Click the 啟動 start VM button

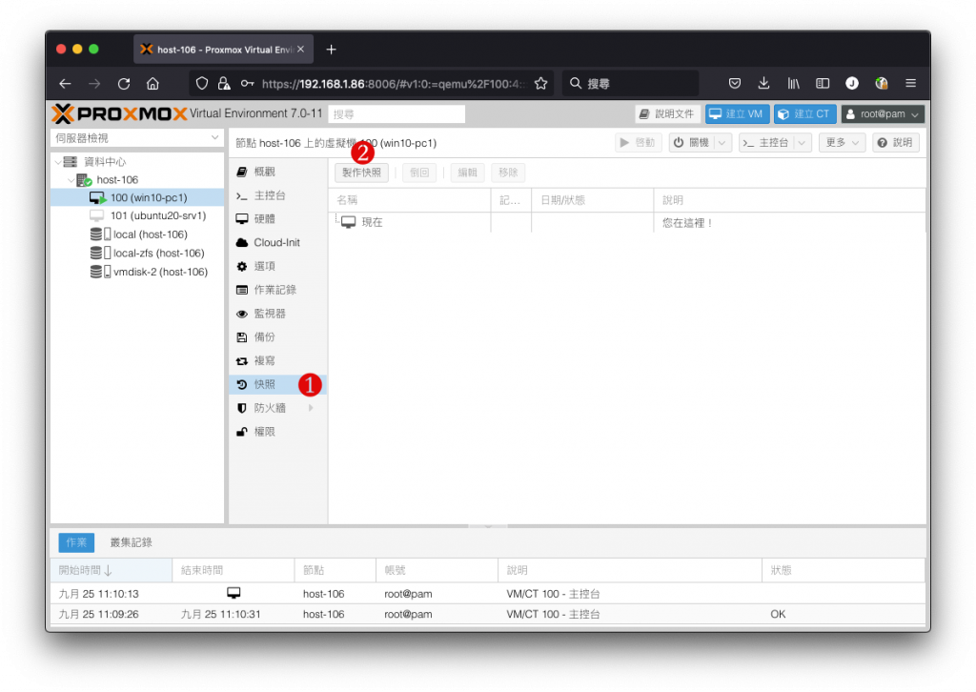(638, 143)
